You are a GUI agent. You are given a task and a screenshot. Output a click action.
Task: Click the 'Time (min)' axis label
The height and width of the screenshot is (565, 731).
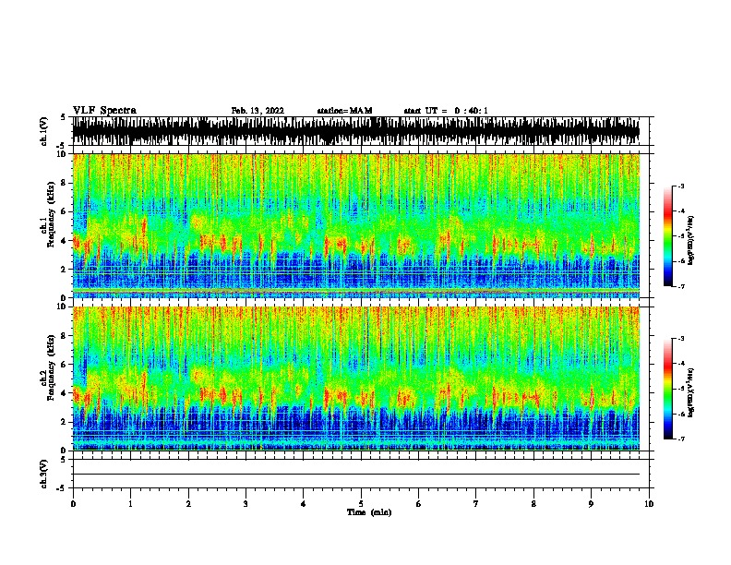coord(369,512)
